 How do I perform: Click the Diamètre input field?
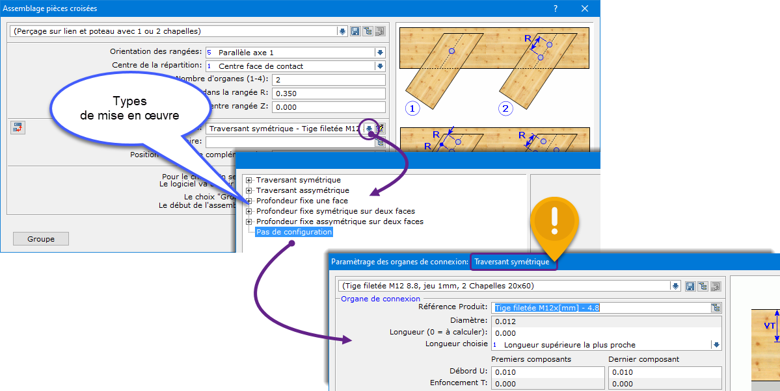point(606,321)
